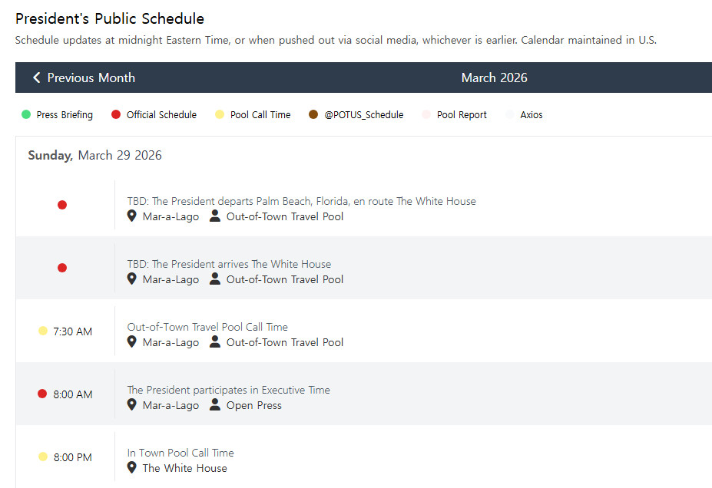Click person icon in Palm Beach departure row

coord(215,216)
